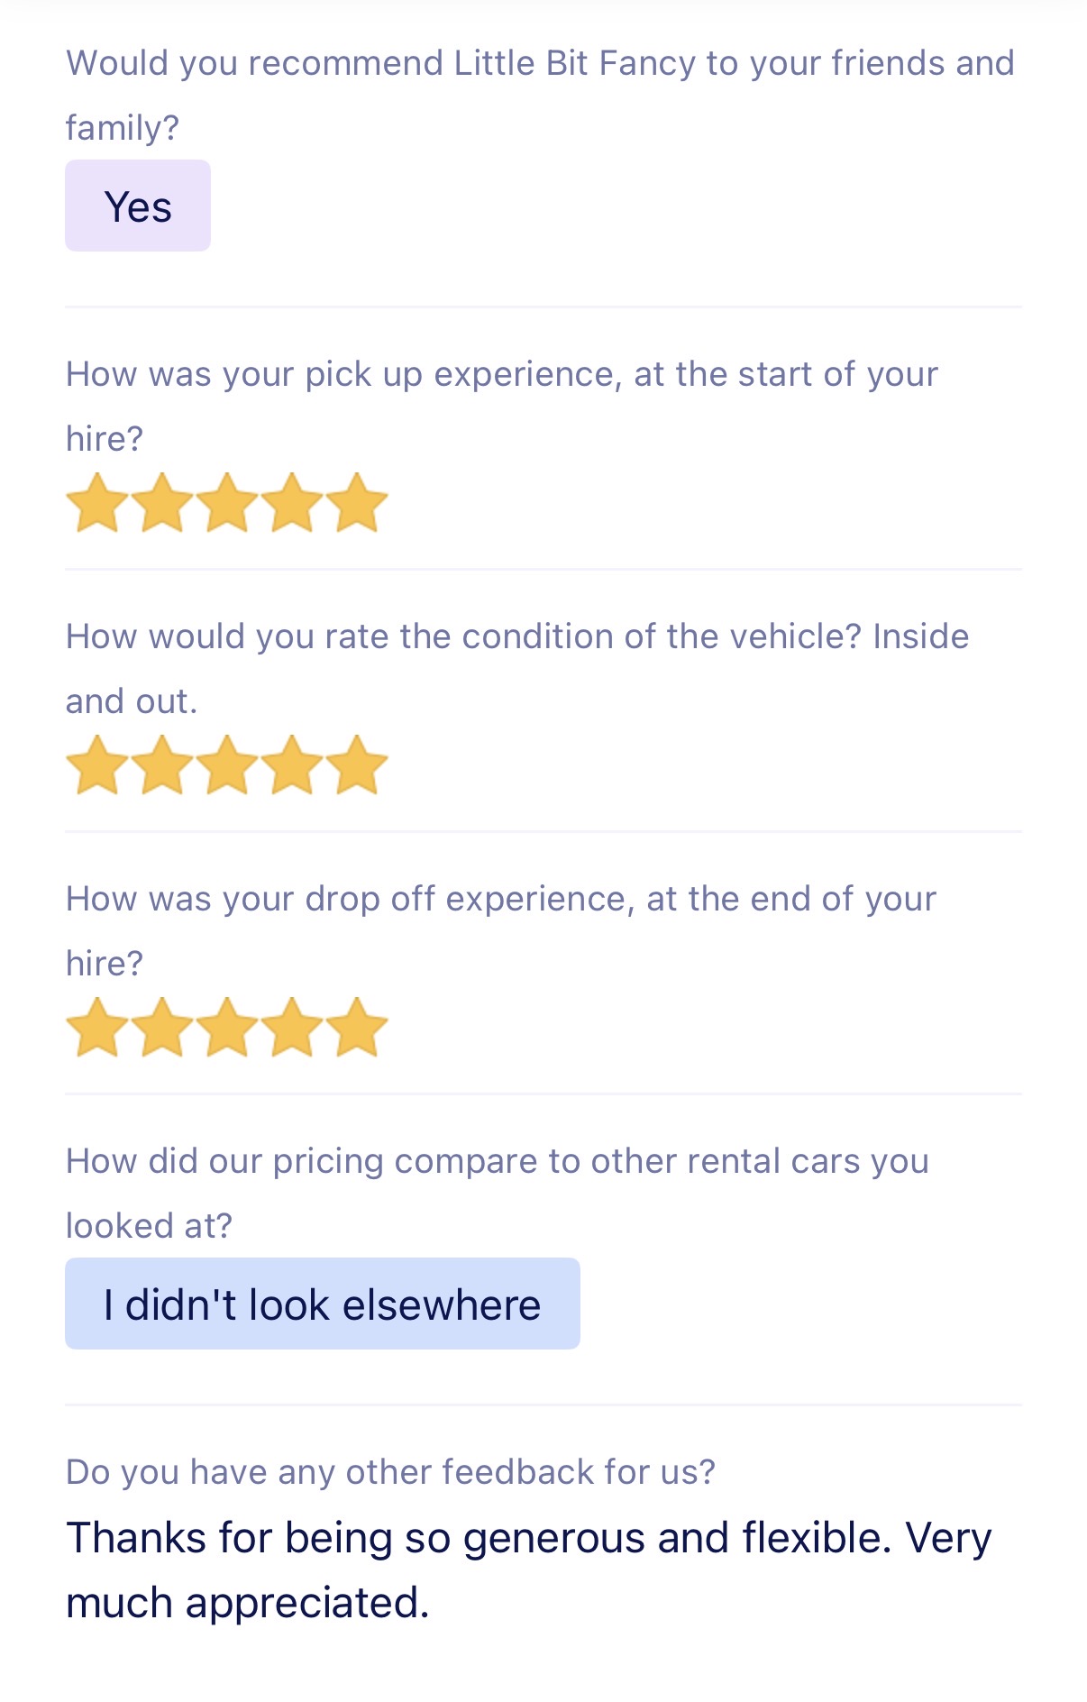Select second star for vehicle condition rating
This screenshot has width=1087, height=1702.
(162, 765)
